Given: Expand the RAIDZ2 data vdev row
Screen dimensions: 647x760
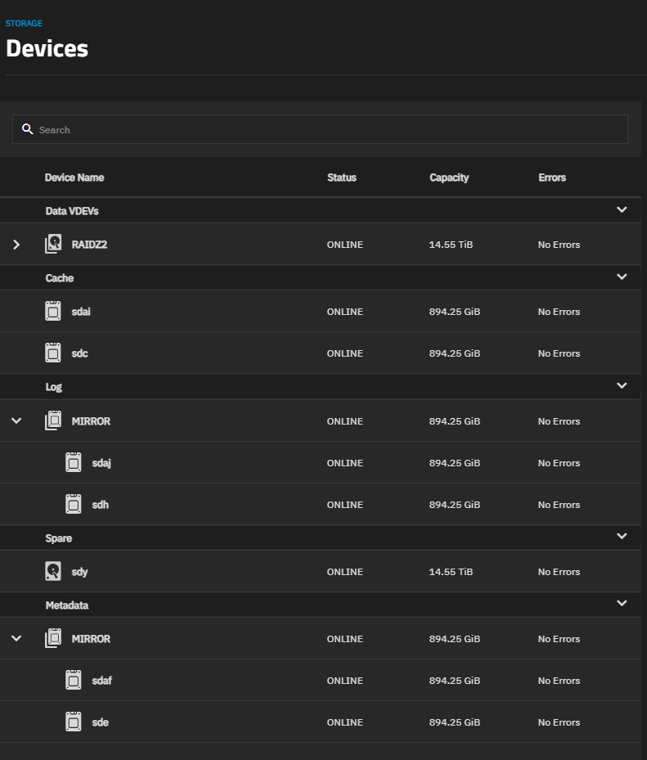Looking at the screenshot, I should pyautogui.click(x=16, y=245).
